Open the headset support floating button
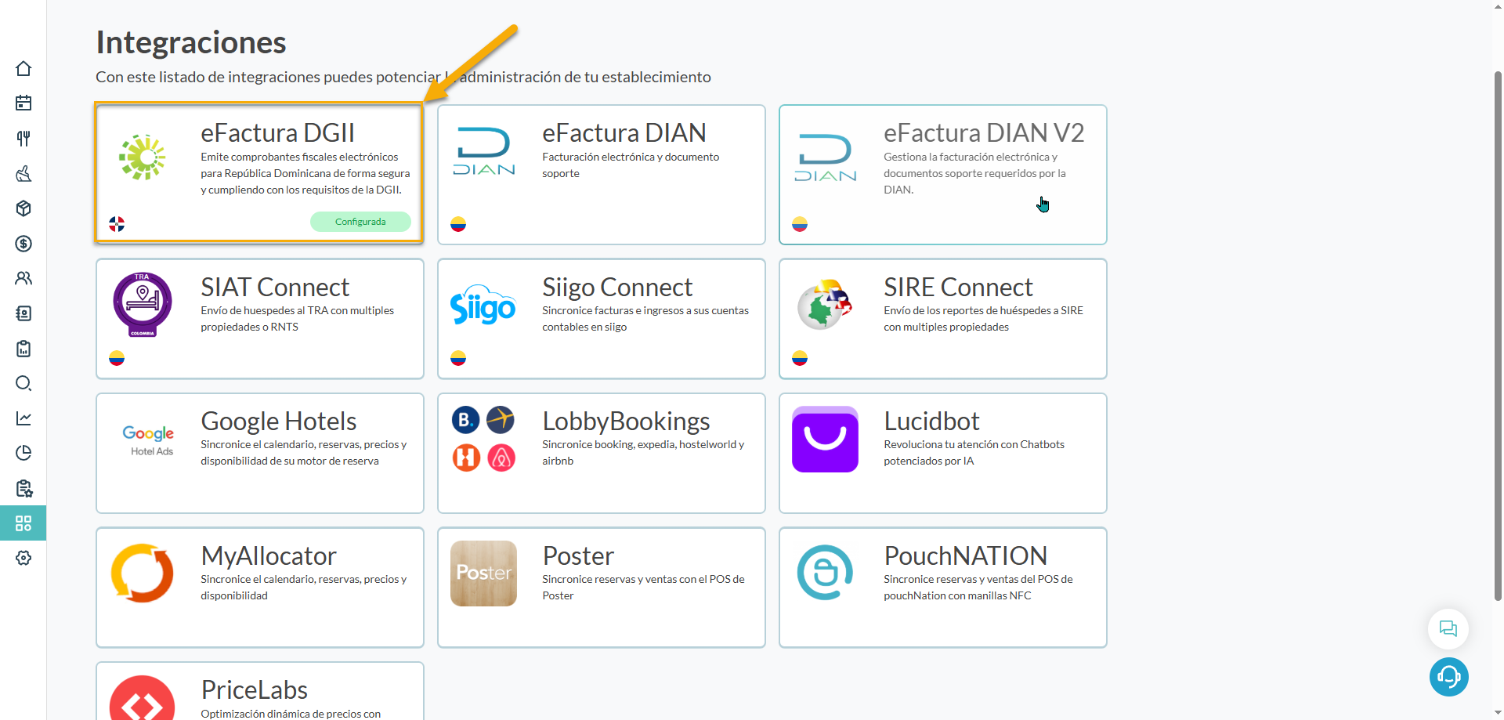Viewport: 1504px width, 720px height. [x=1448, y=677]
